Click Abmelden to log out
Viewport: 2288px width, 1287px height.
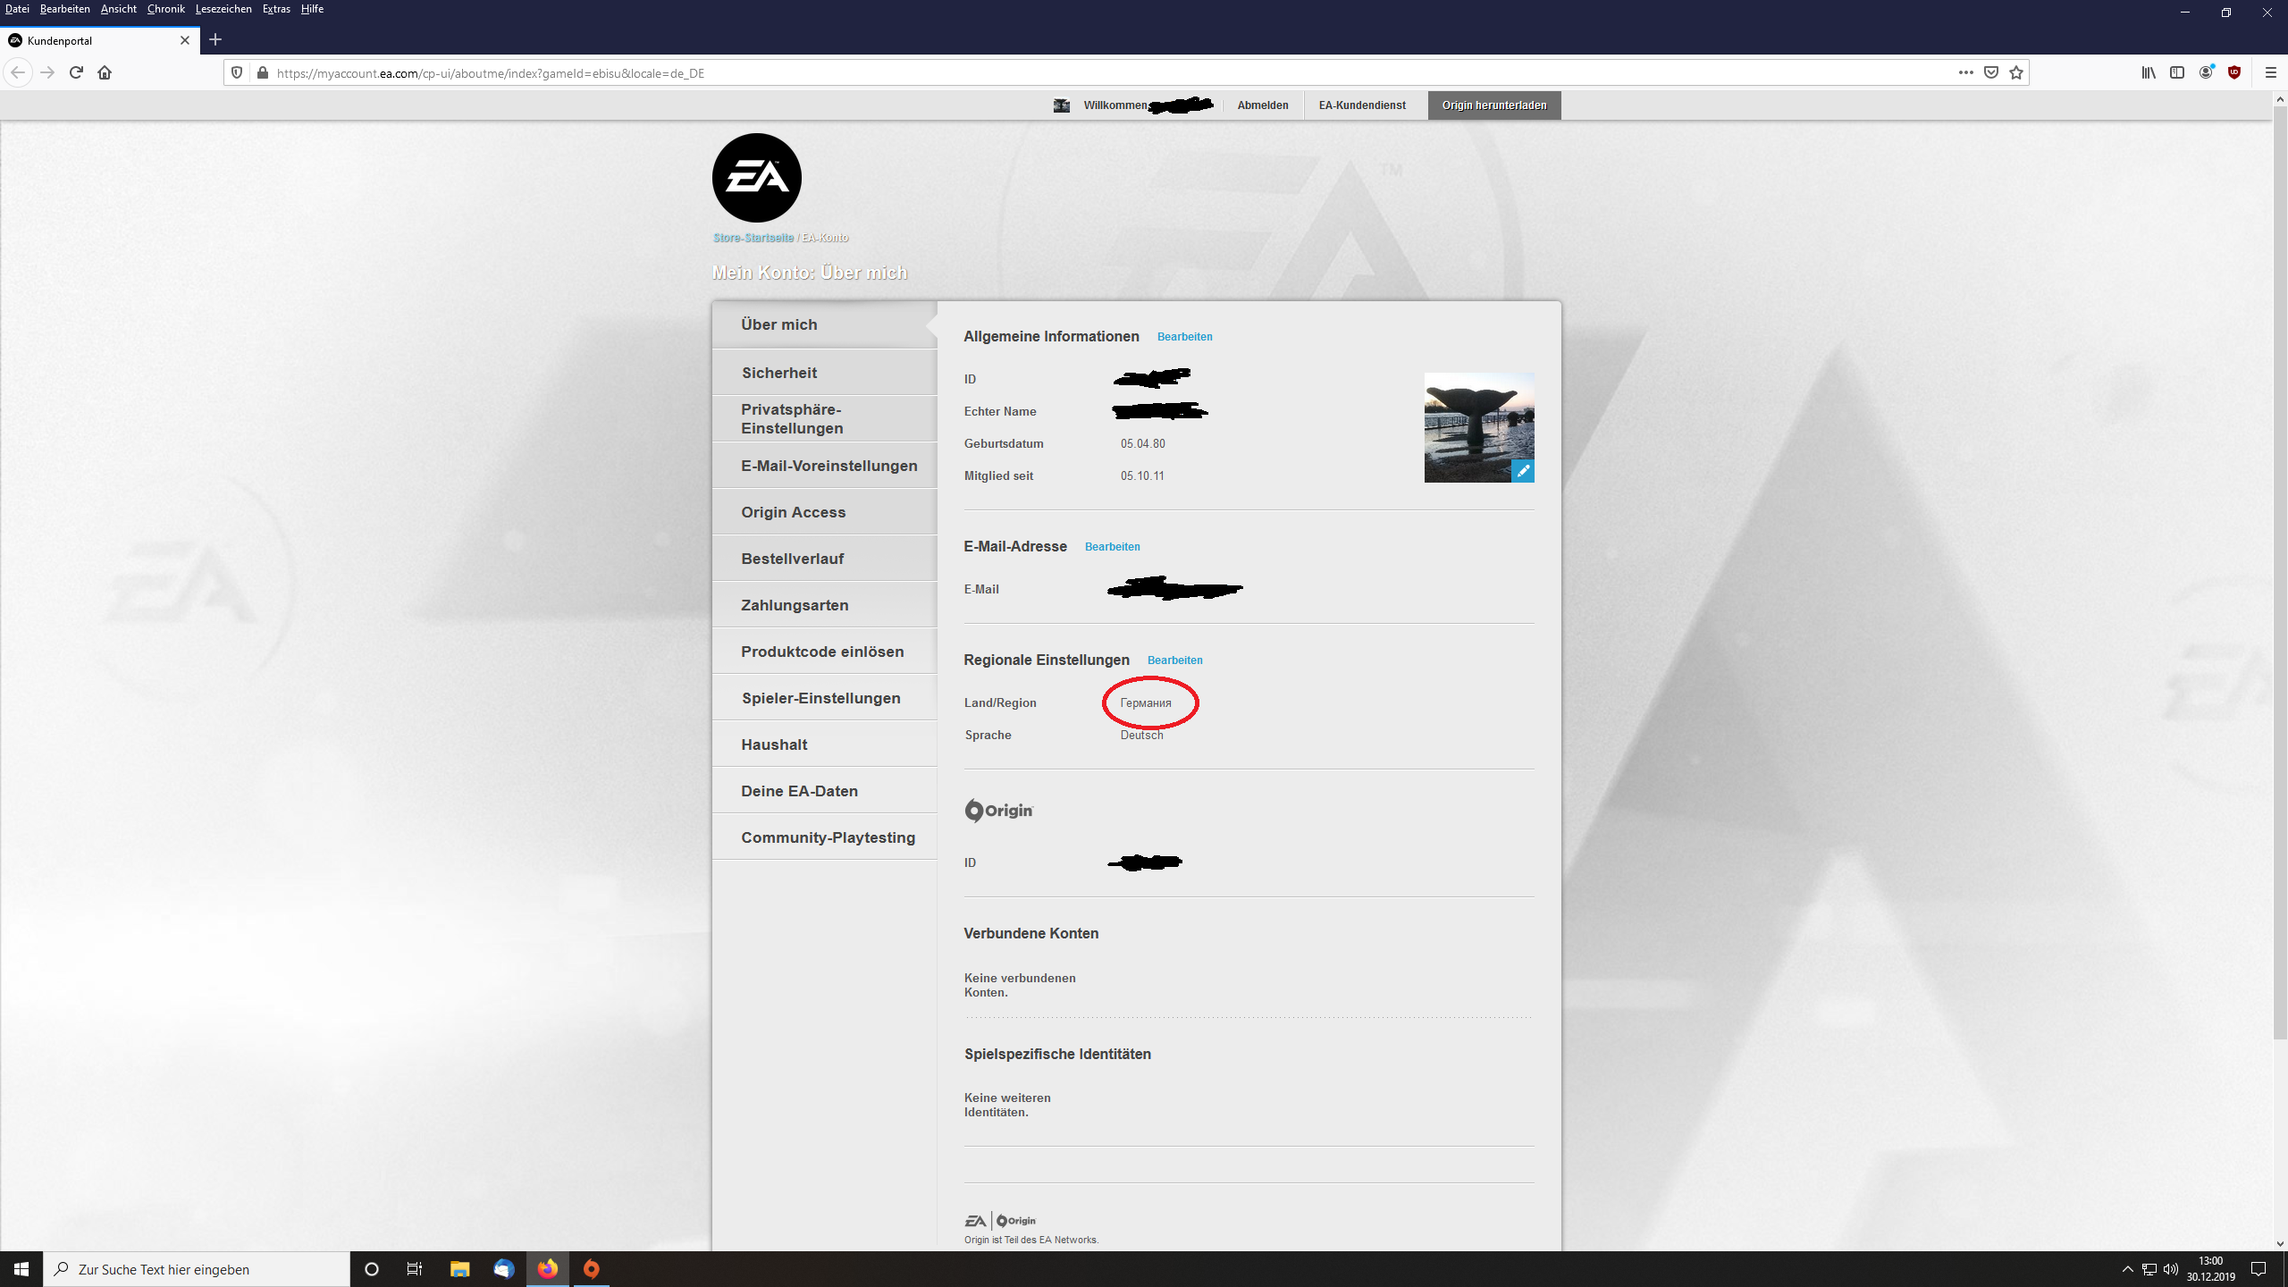pos(1262,105)
